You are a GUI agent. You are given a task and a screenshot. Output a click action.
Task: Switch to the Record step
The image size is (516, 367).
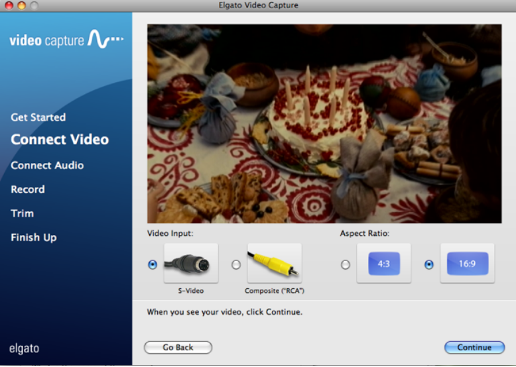tap(28, 189)
